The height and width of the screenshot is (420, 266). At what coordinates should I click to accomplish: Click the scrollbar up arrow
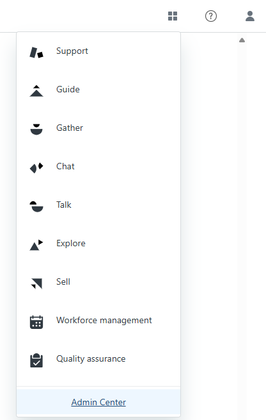(x=242, y=40)
